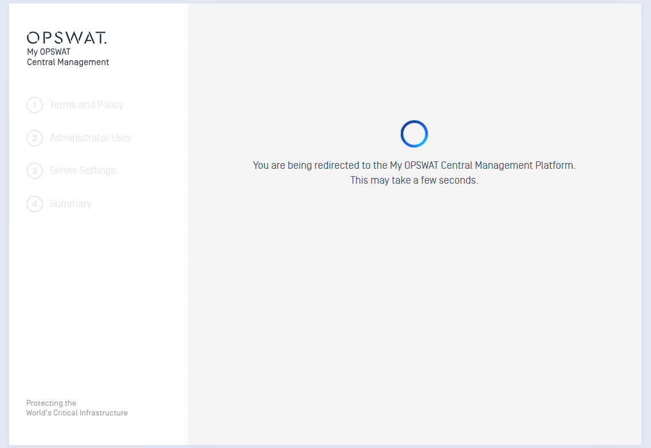Click the step 3 circle icon
The height and width of the screenshot is (448, 651).
click(34, 171)
